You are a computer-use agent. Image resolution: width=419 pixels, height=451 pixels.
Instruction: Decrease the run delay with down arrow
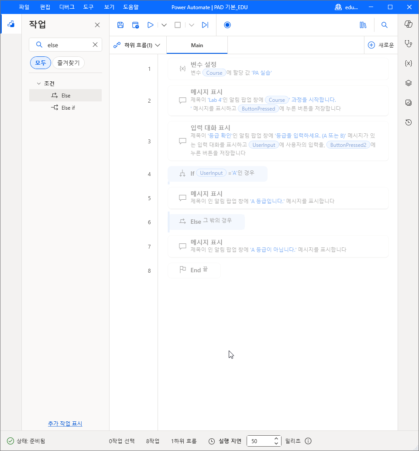[276, 444]
